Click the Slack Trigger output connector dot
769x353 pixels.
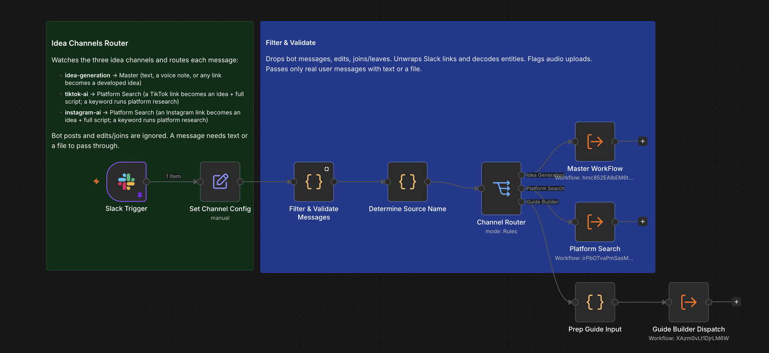click(x=147, y=182)
